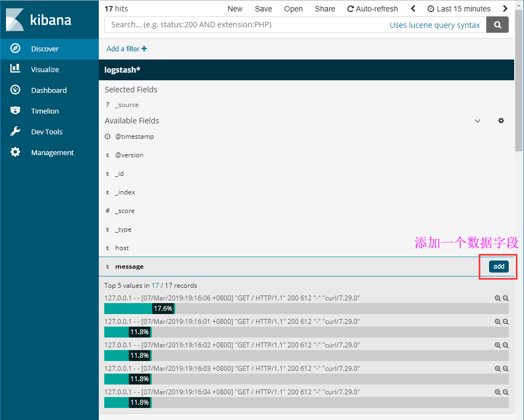The width and height of the screenshot is (524, 420).
Task: Filter for value at 19:16:02 with zoom-in icon
Action: point(498,345)
